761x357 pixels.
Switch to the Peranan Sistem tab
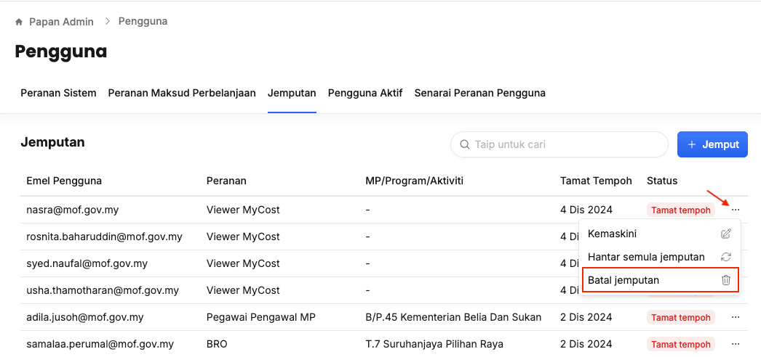tap(58, 93)
